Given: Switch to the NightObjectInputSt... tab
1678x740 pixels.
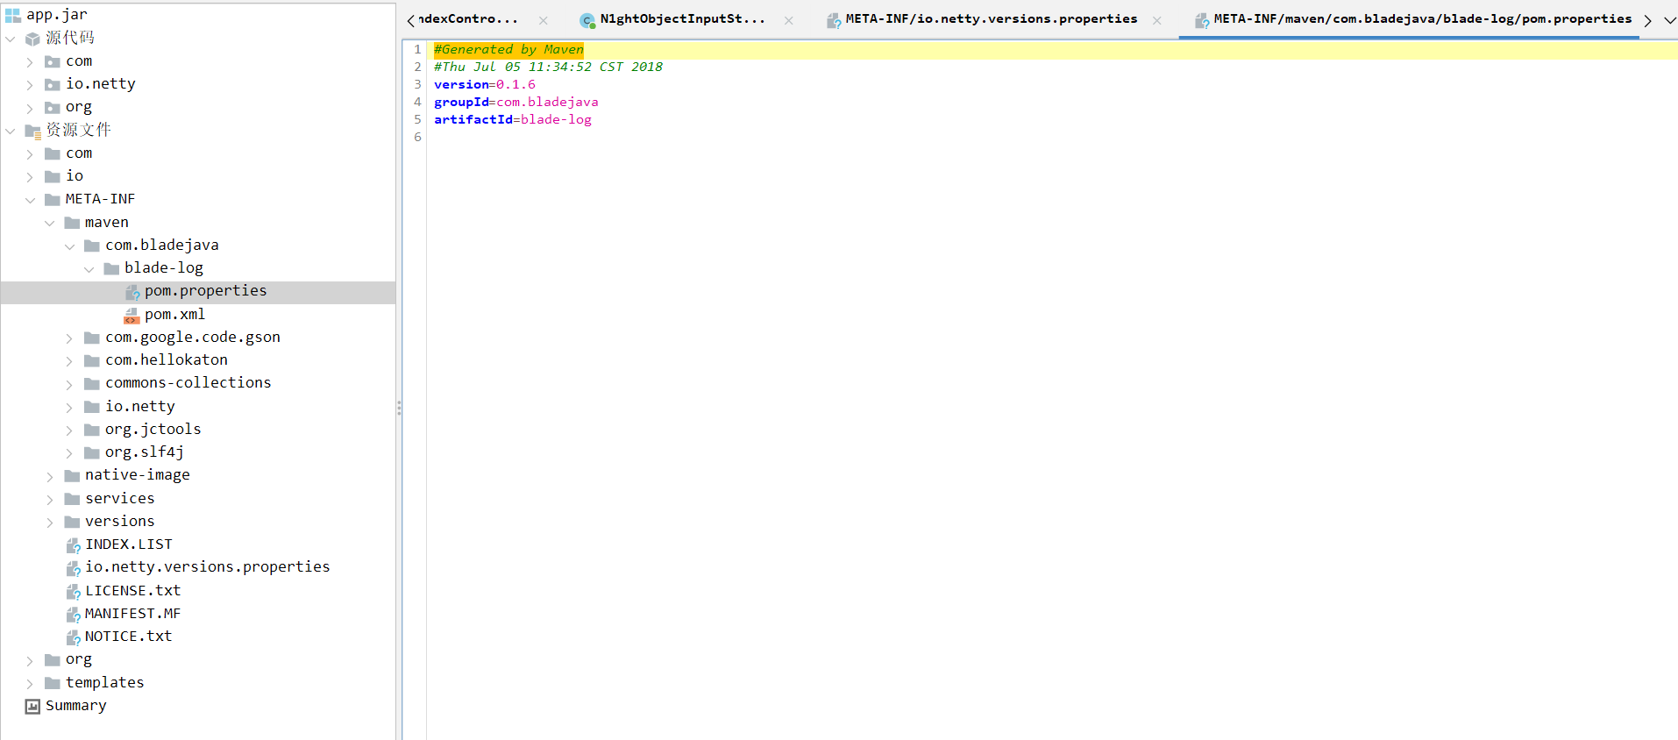Looking at the screenshot, I should click(x=681, y=19).
